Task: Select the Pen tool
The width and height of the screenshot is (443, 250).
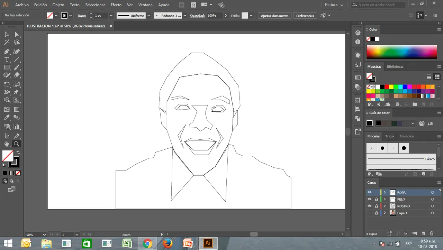Action: coord(7,51)
